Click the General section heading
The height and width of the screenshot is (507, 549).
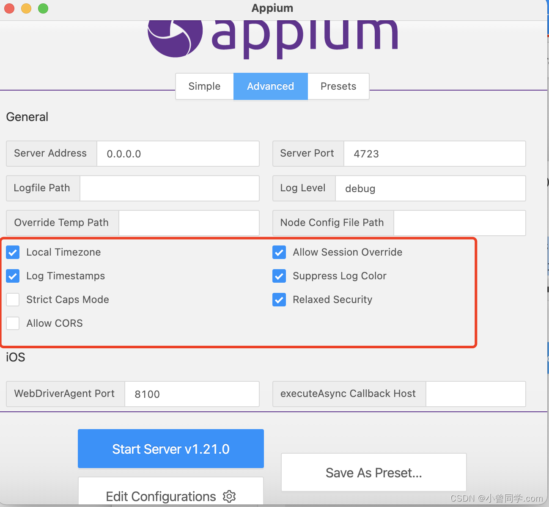[27, 117]
